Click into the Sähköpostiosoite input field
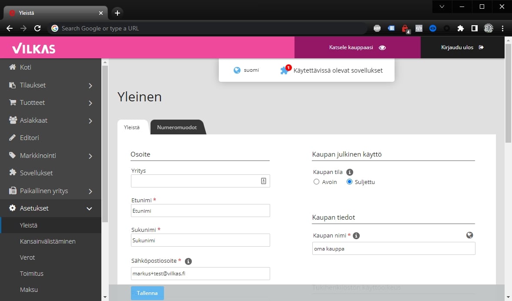 pos(200,274)
